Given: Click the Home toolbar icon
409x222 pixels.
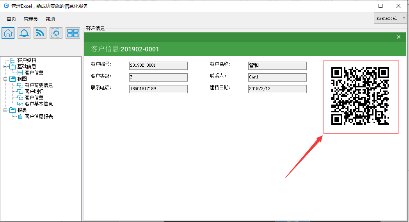Looking at the screenshot, I should [8, 33].
